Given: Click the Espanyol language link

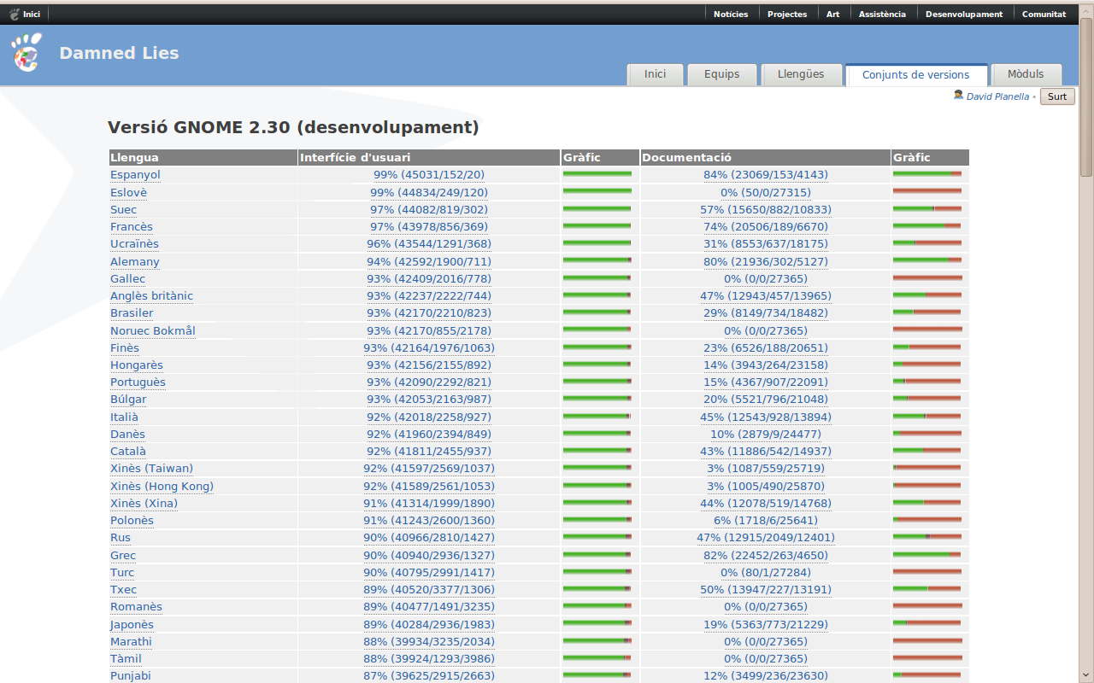Looking at the screenshot, I should [135, 175].
